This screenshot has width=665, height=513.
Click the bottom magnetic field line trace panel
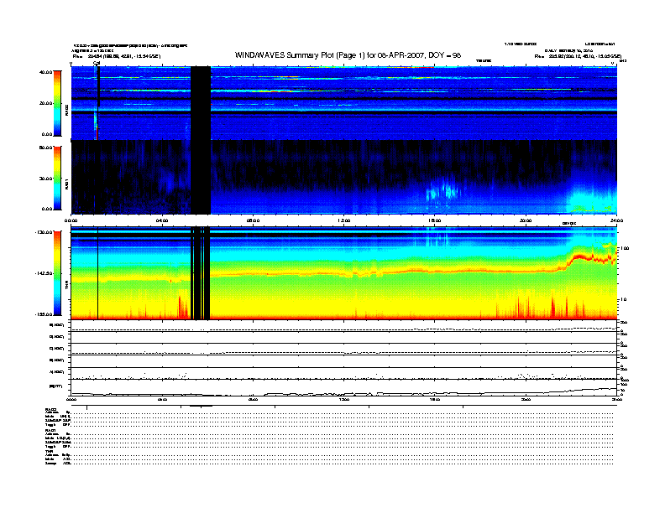[x=344, y=388]
